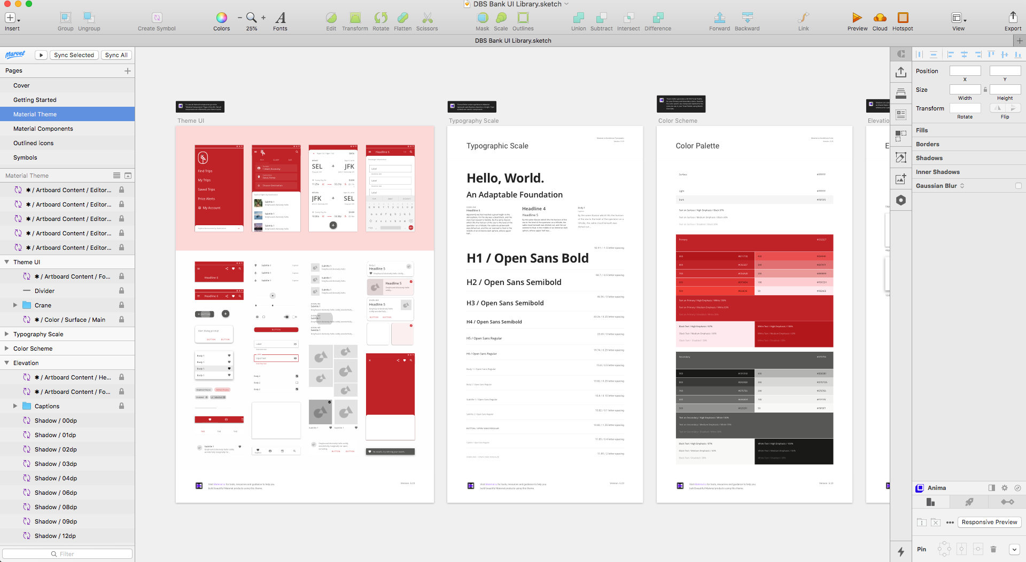Switch to the Outlined Icons page
Viewport: 1026px width, 562px height.
click(33, 143)
